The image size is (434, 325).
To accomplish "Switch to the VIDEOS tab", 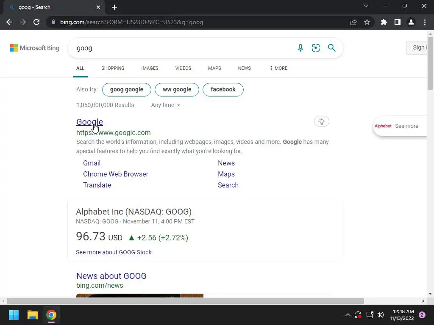I will pos(183,68).
